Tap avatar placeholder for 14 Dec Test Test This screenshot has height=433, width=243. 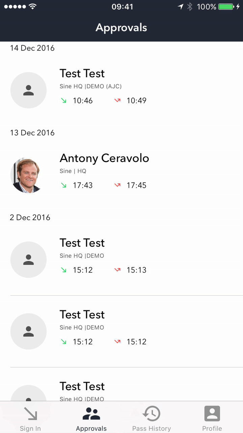(28, 90)
